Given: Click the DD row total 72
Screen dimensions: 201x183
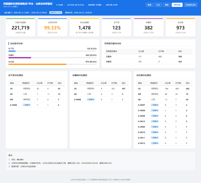Looking at the screenshot, I should (187, 94).
